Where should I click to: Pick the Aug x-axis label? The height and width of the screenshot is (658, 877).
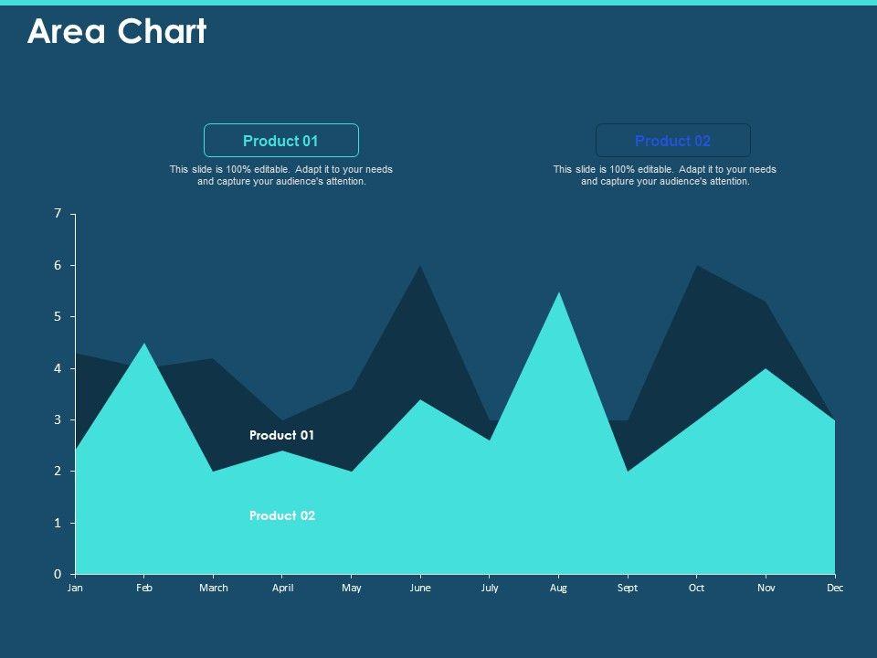click(558, 588)
